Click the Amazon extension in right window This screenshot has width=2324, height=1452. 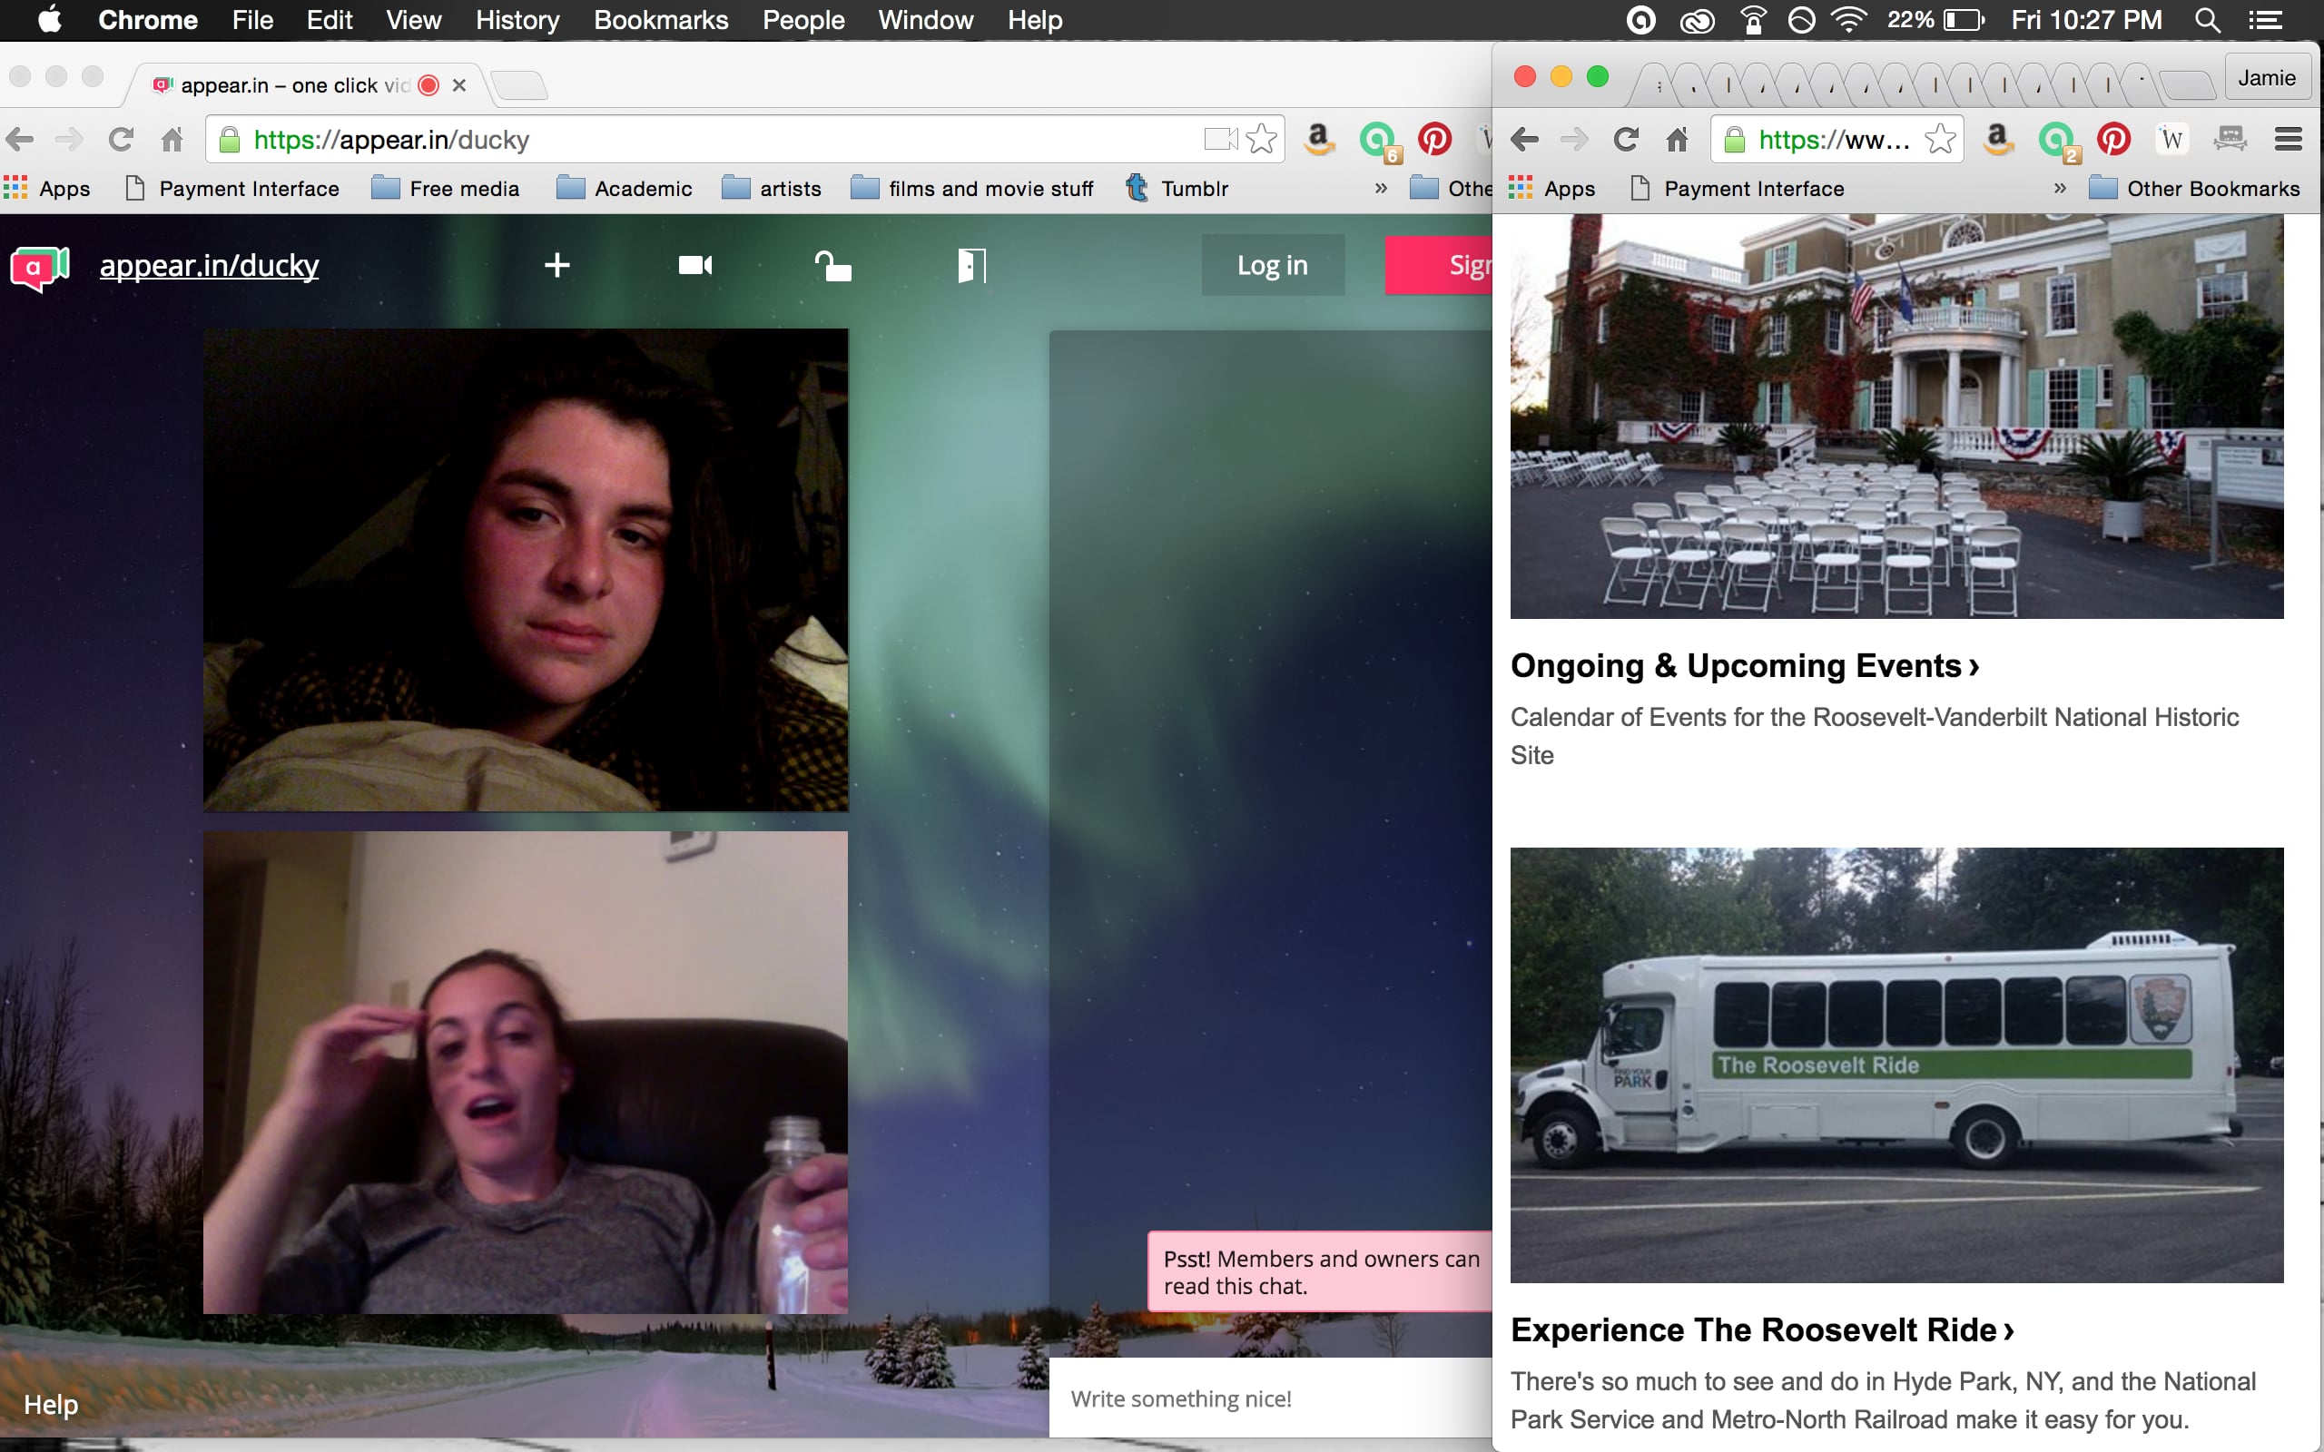(1997, 140)
